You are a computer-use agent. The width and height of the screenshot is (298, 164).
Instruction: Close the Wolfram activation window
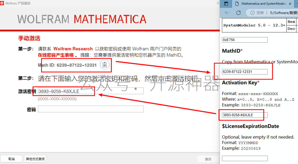(218, 3)
